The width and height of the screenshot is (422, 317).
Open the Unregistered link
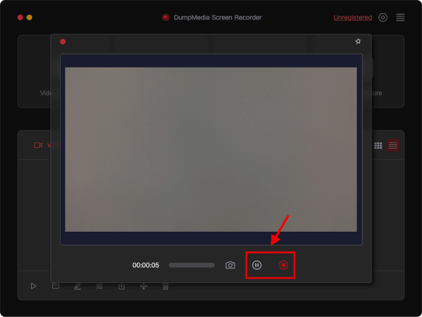click(352, 17)
